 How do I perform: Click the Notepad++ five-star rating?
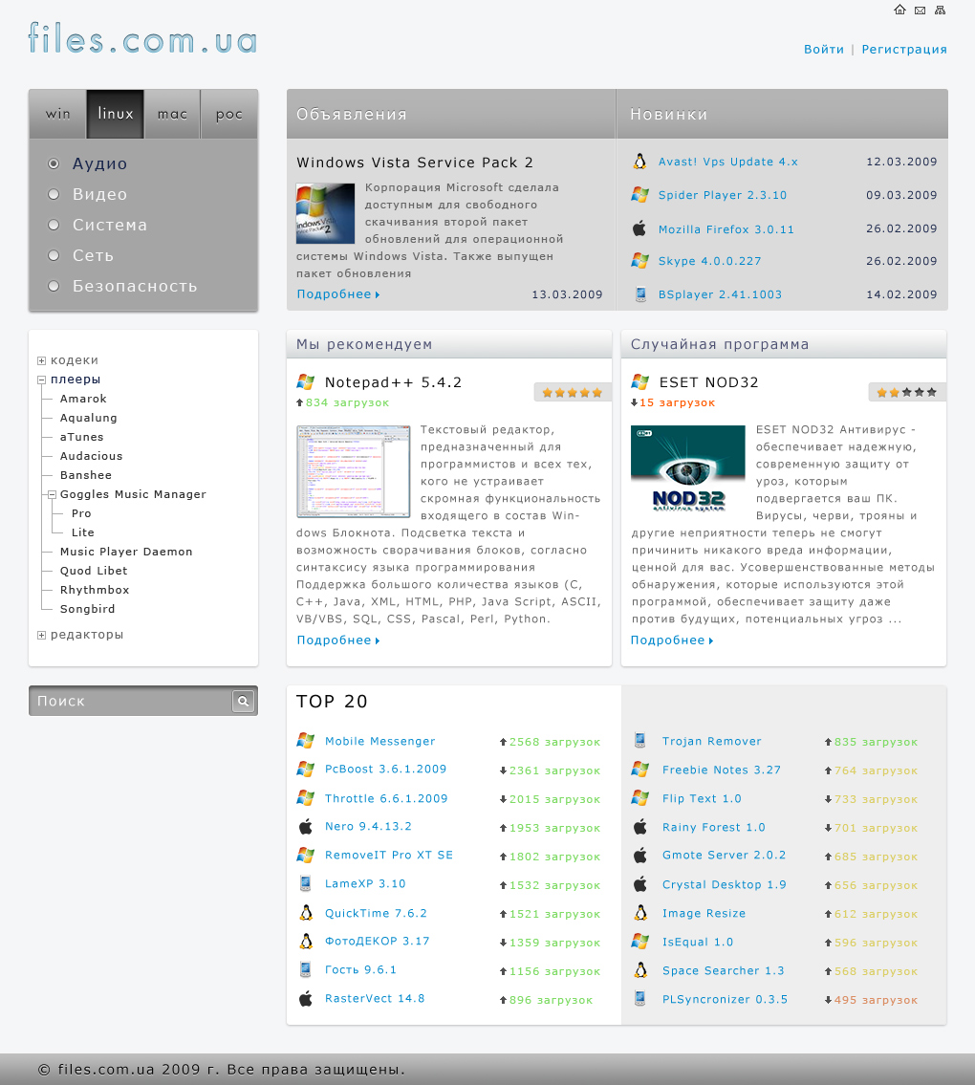click(x=573, y=392)
